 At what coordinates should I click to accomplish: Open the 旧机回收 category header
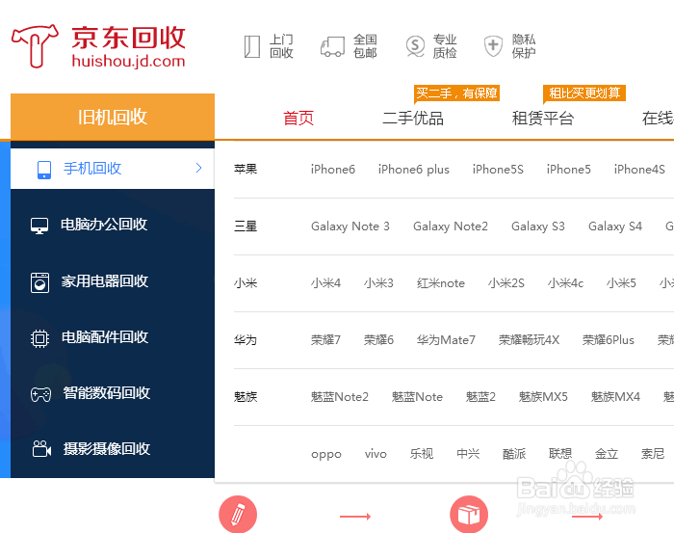tap(113, 117)
